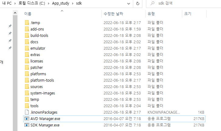Select the tools folder icon
The height and width of the screenshot is (131, 221).
tap(27, 106)
